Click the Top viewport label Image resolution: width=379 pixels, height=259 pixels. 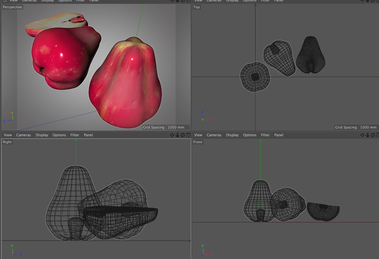click(197, 7)
